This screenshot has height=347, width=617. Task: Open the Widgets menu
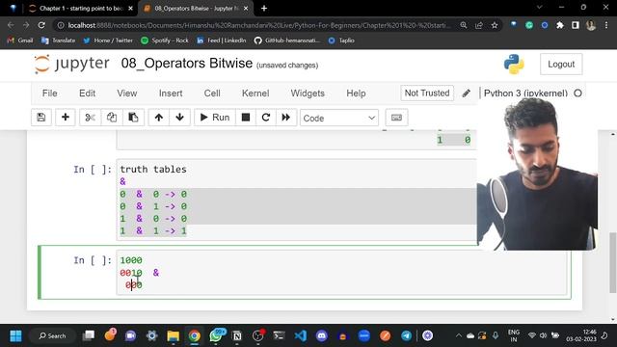coord(308,93)
